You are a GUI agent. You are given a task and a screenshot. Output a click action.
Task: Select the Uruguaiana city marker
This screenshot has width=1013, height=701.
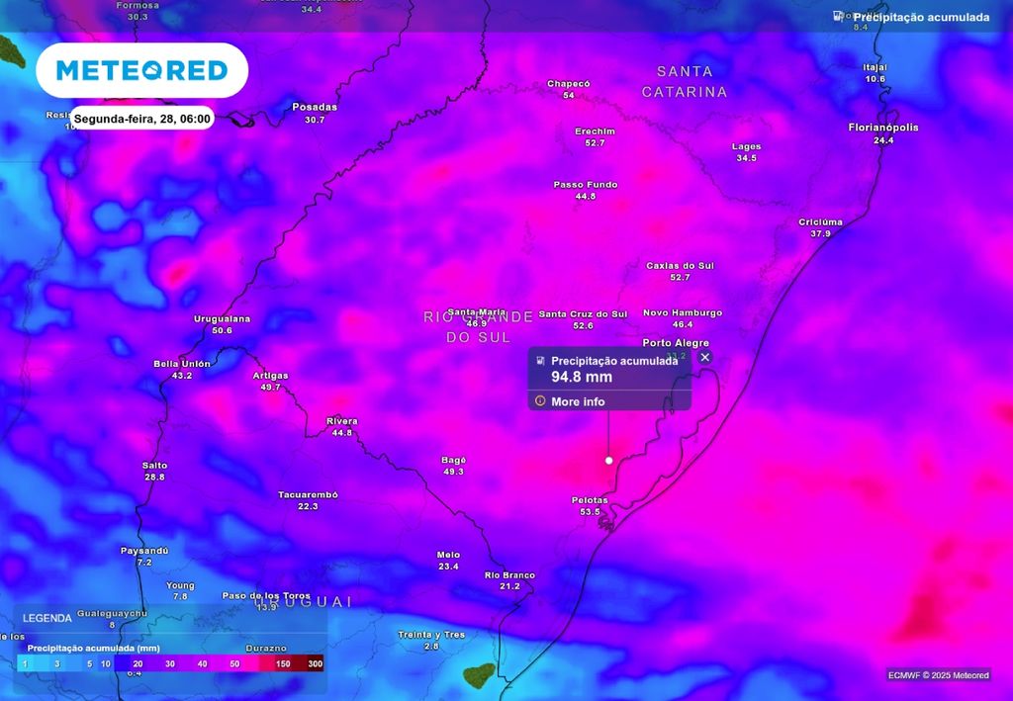[221, 319]
